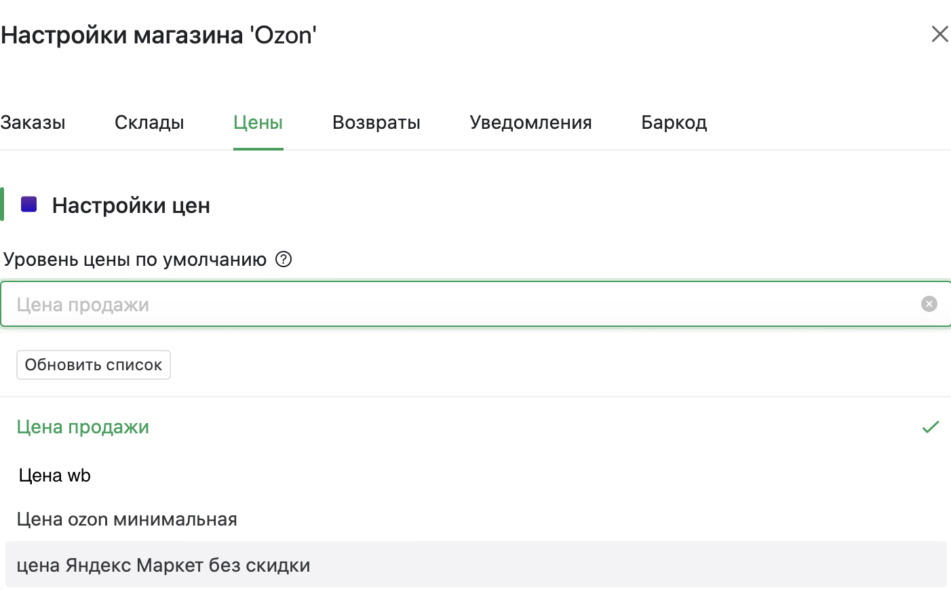Switch to the Склады tab
951x590 pixels.
(149, 123)
